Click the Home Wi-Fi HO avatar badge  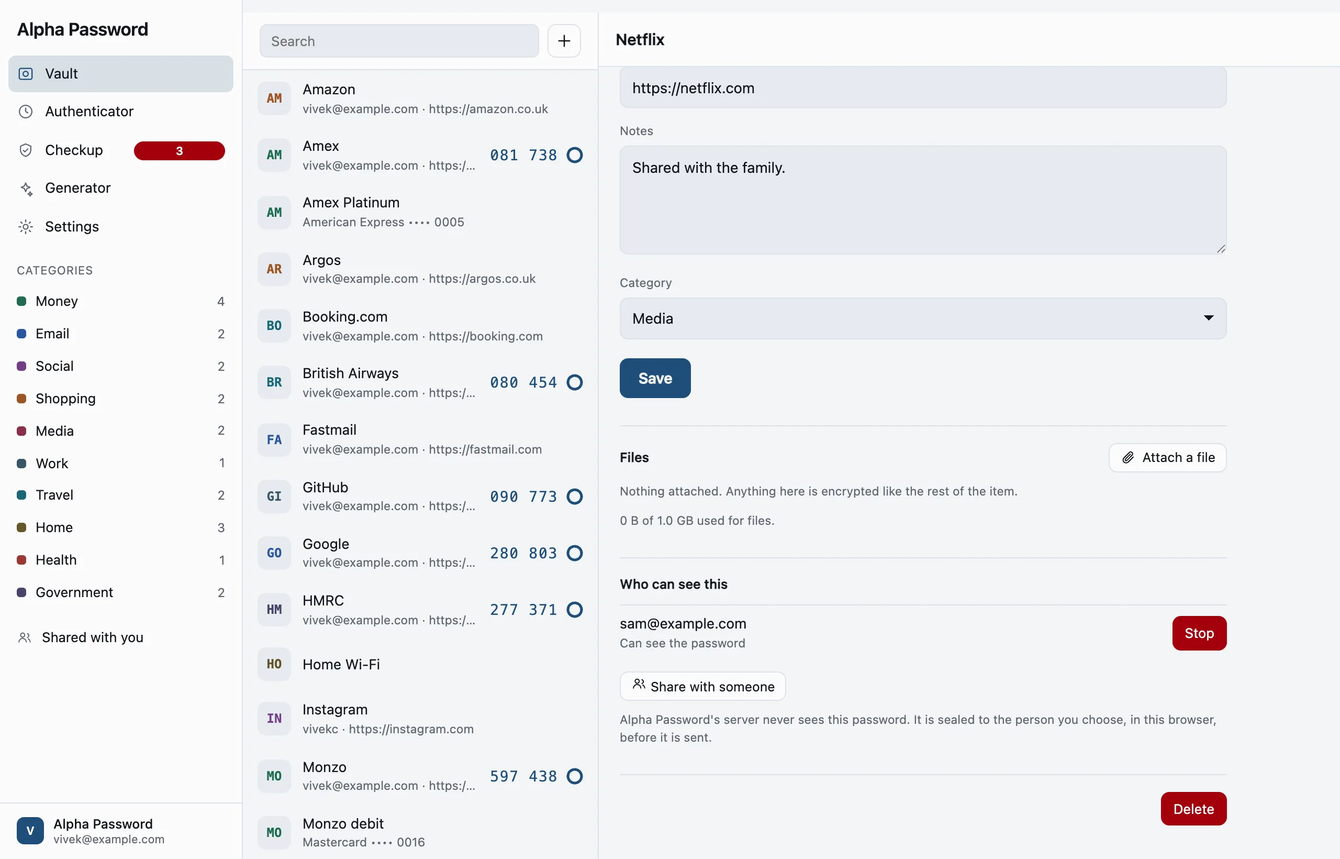[274, 664]
